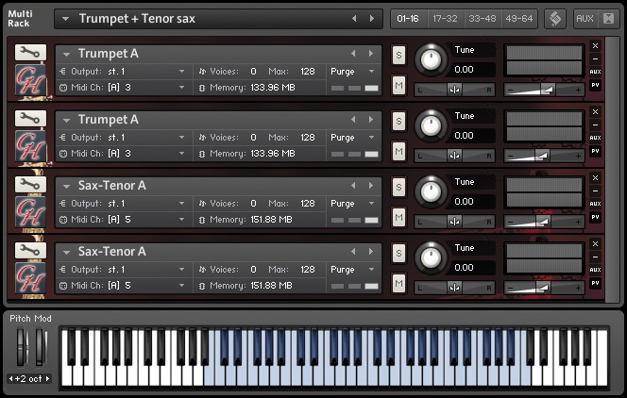627x398 pixels.
Task: Open Output dropdown of second Sax-Tenor A
Action: (x=181, y=270)
